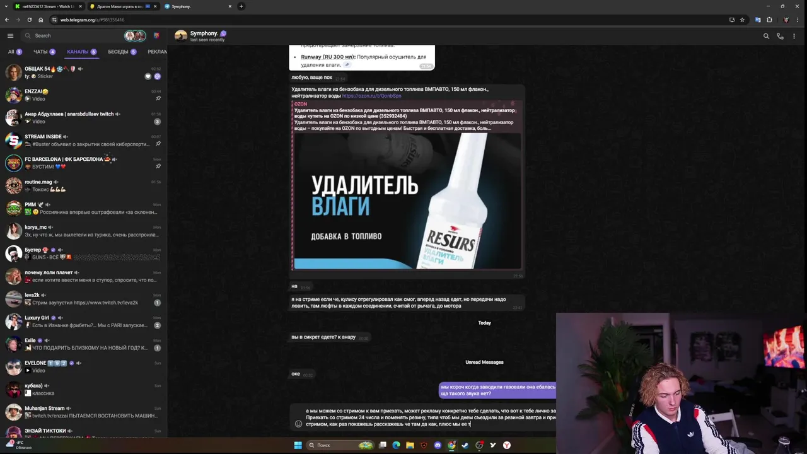Open кубаха) channel
This screenshot has height=454, width=807.
click(83, 389)
